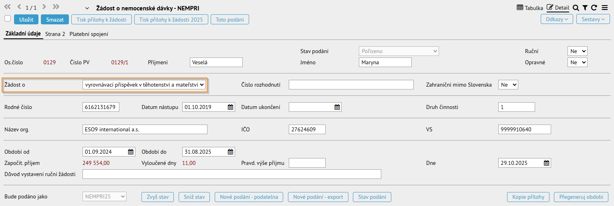Open the Ruční Ne dropdown
The image size is (614, 206).
click(577, 51)
